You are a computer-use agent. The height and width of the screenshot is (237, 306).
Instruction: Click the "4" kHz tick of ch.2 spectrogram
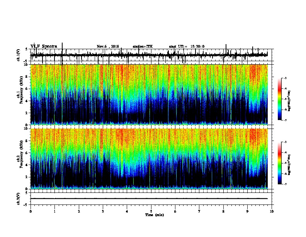(27, 165)
